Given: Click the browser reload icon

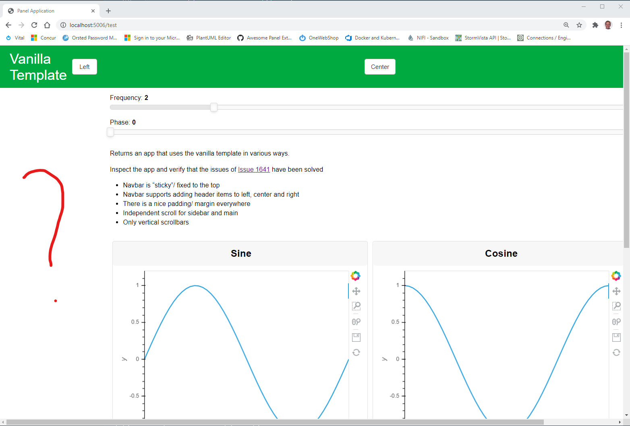Looking at the screenshot, I should 34,25.
